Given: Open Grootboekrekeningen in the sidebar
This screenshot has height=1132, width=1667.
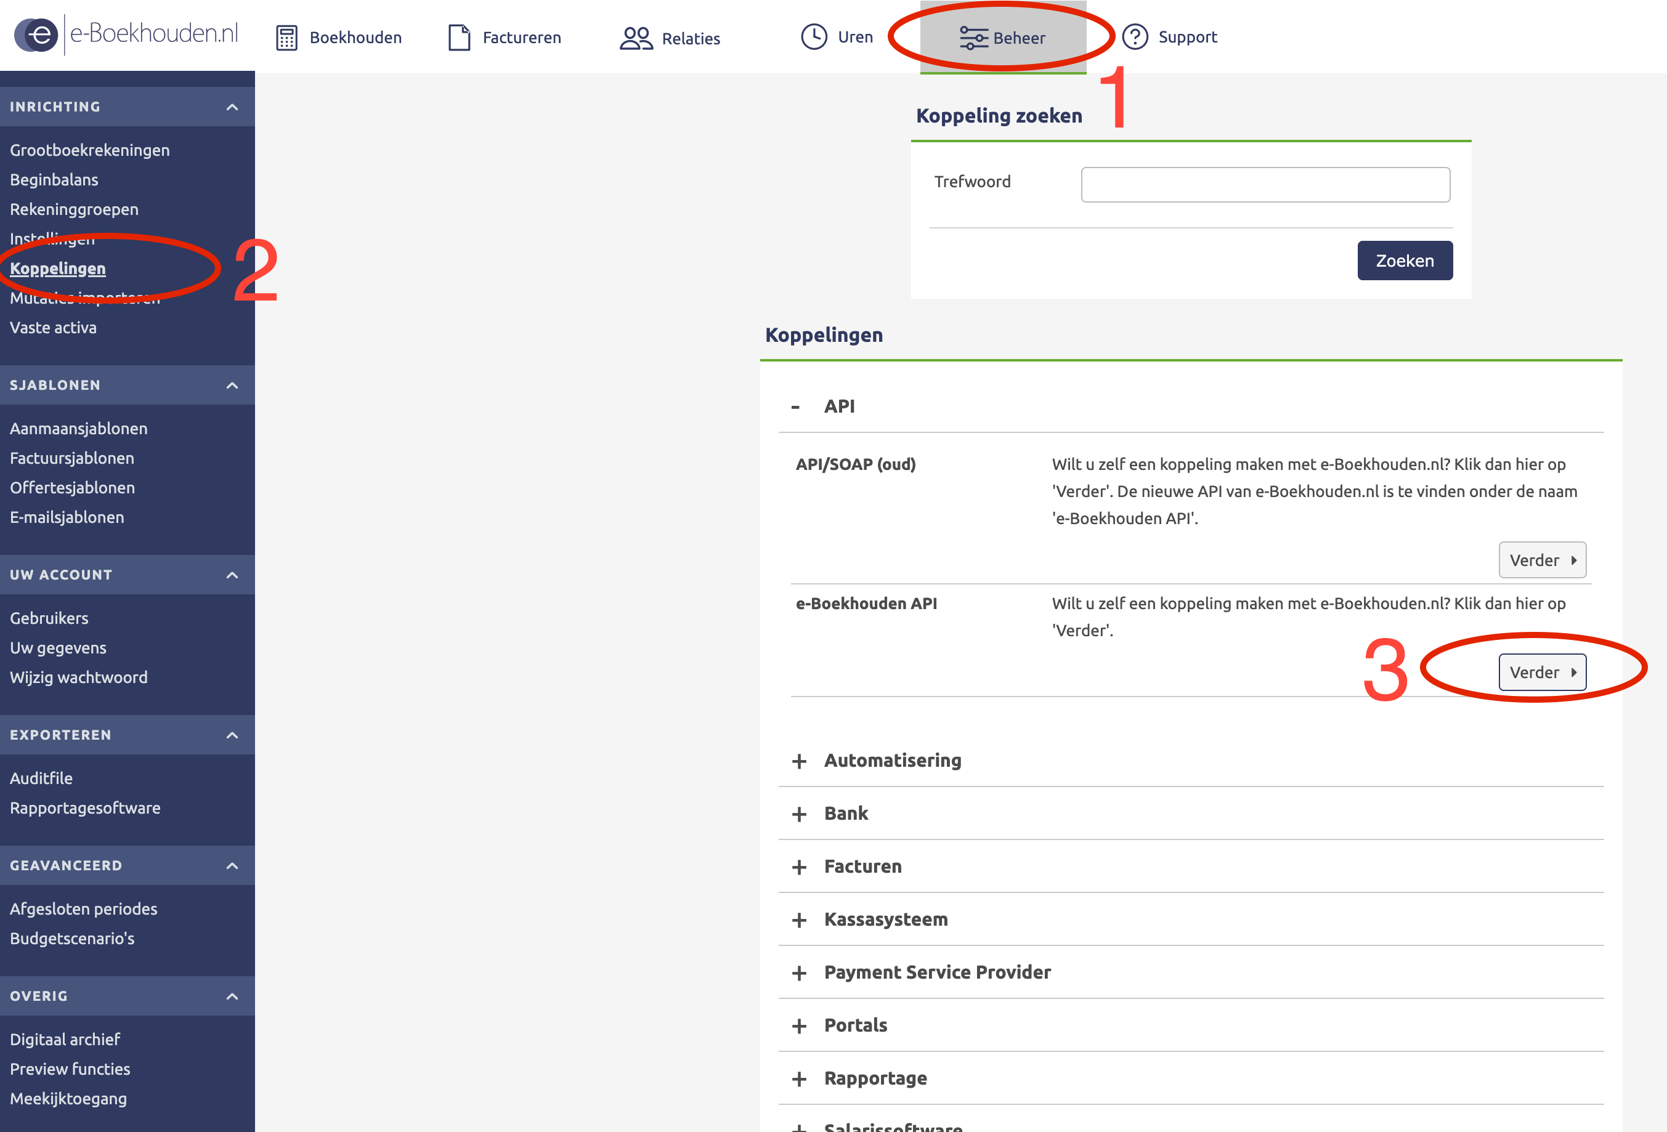Looking at the screenshot, I should pos(90,150).
